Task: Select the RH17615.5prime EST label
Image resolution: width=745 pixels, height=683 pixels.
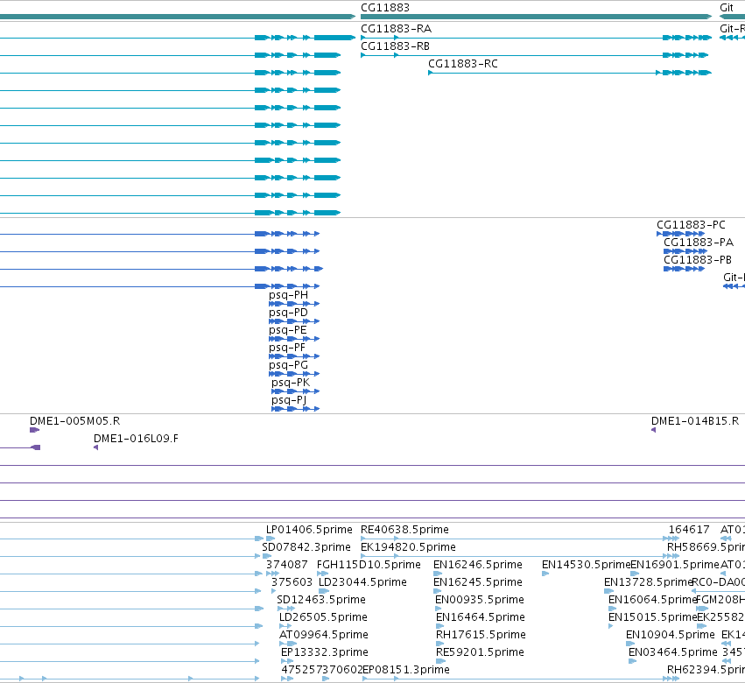Action: 481,636
